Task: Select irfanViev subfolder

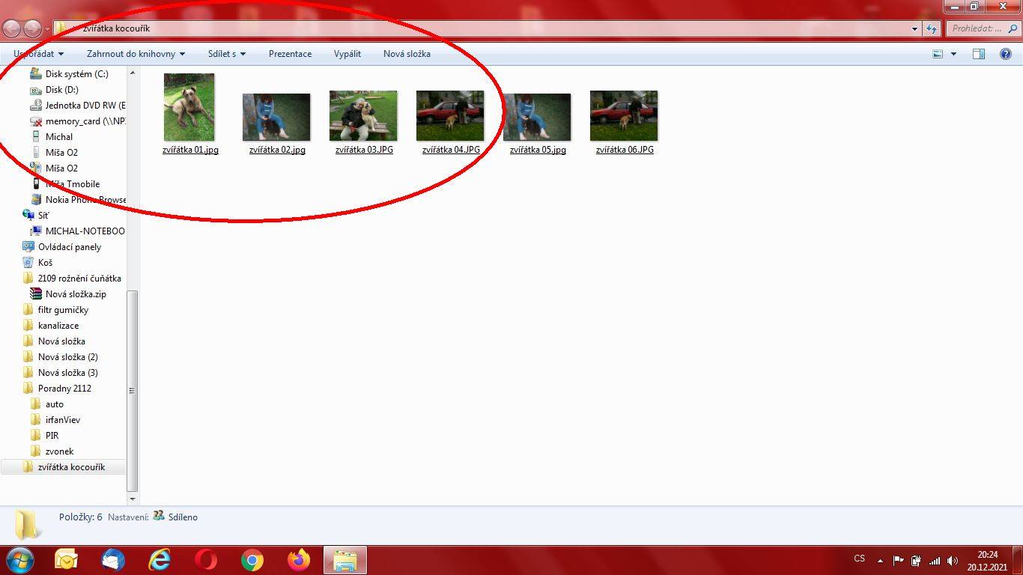Action: tap(55, 420)
